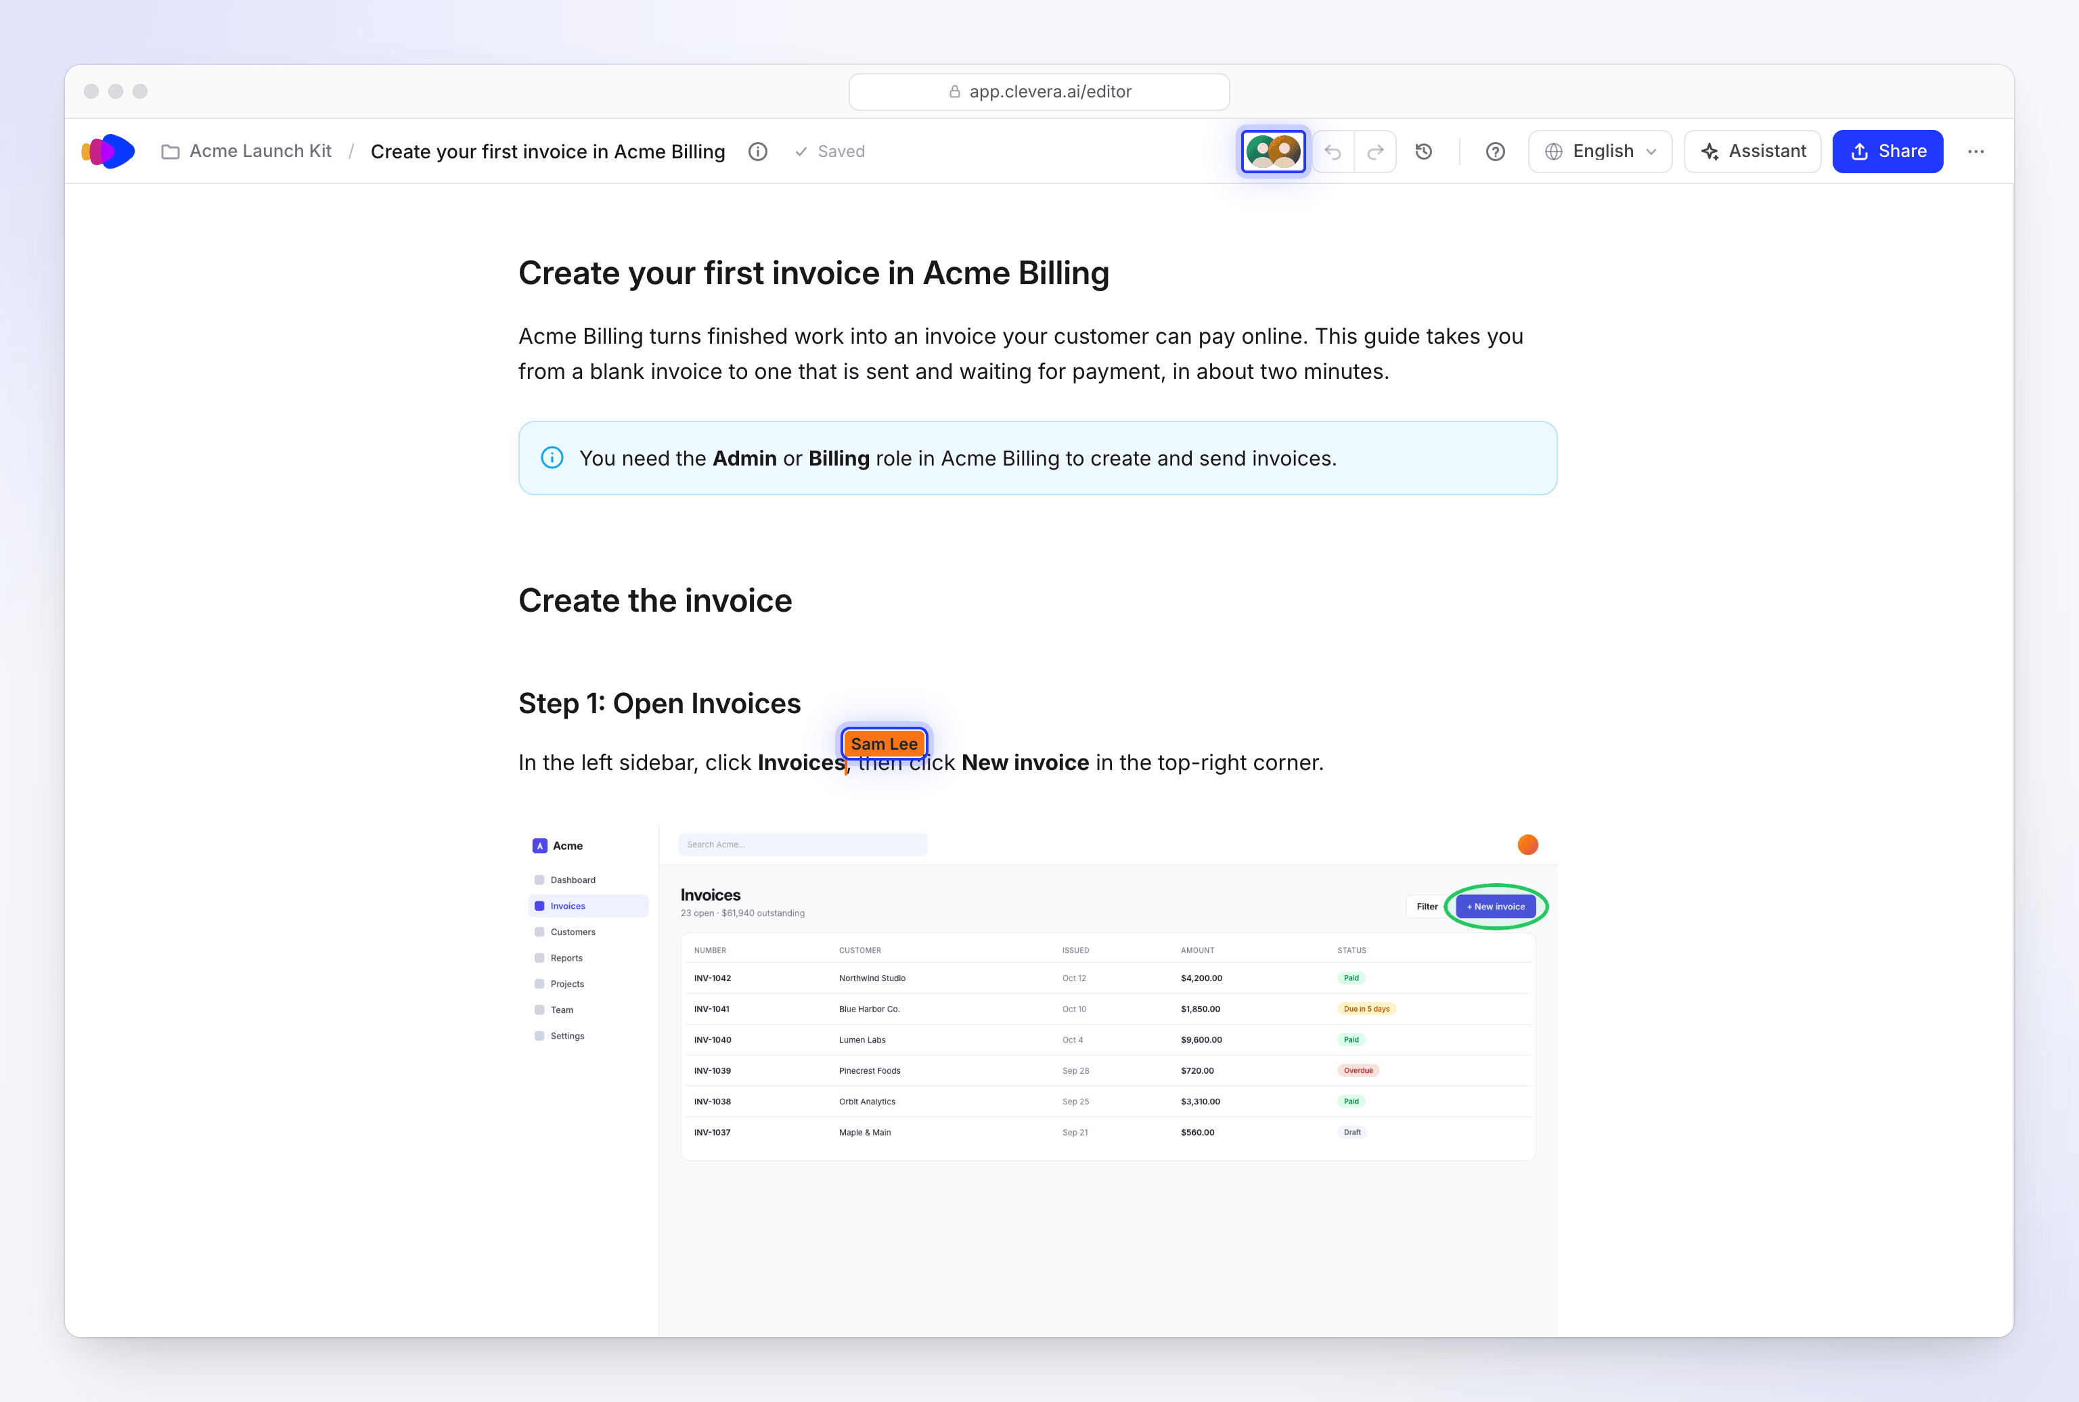
Task: Click the intro paragraph about Acme Billing
Action: [1021, 353]
